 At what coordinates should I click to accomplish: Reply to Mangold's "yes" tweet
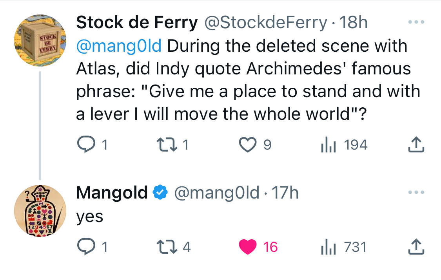(x=84, y=247)
